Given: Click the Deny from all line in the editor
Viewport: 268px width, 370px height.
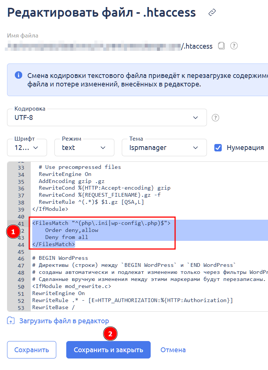Looking at the screenshot, I should tap(67, 237).
